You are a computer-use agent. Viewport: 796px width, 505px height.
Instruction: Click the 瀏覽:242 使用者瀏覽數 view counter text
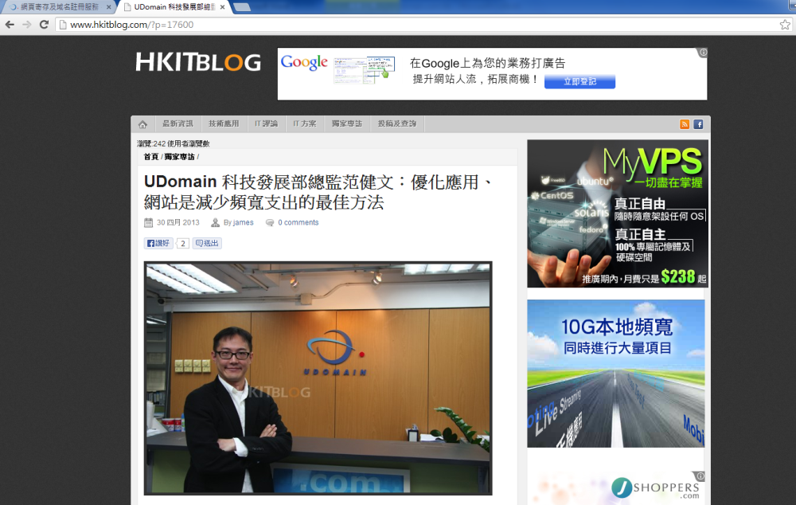coord(173,144)
